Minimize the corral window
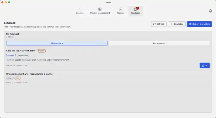 pyautogui.click(x=6, y=2)
